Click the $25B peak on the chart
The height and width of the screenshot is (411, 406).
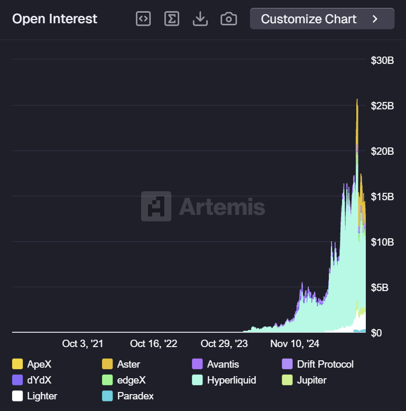357,100
